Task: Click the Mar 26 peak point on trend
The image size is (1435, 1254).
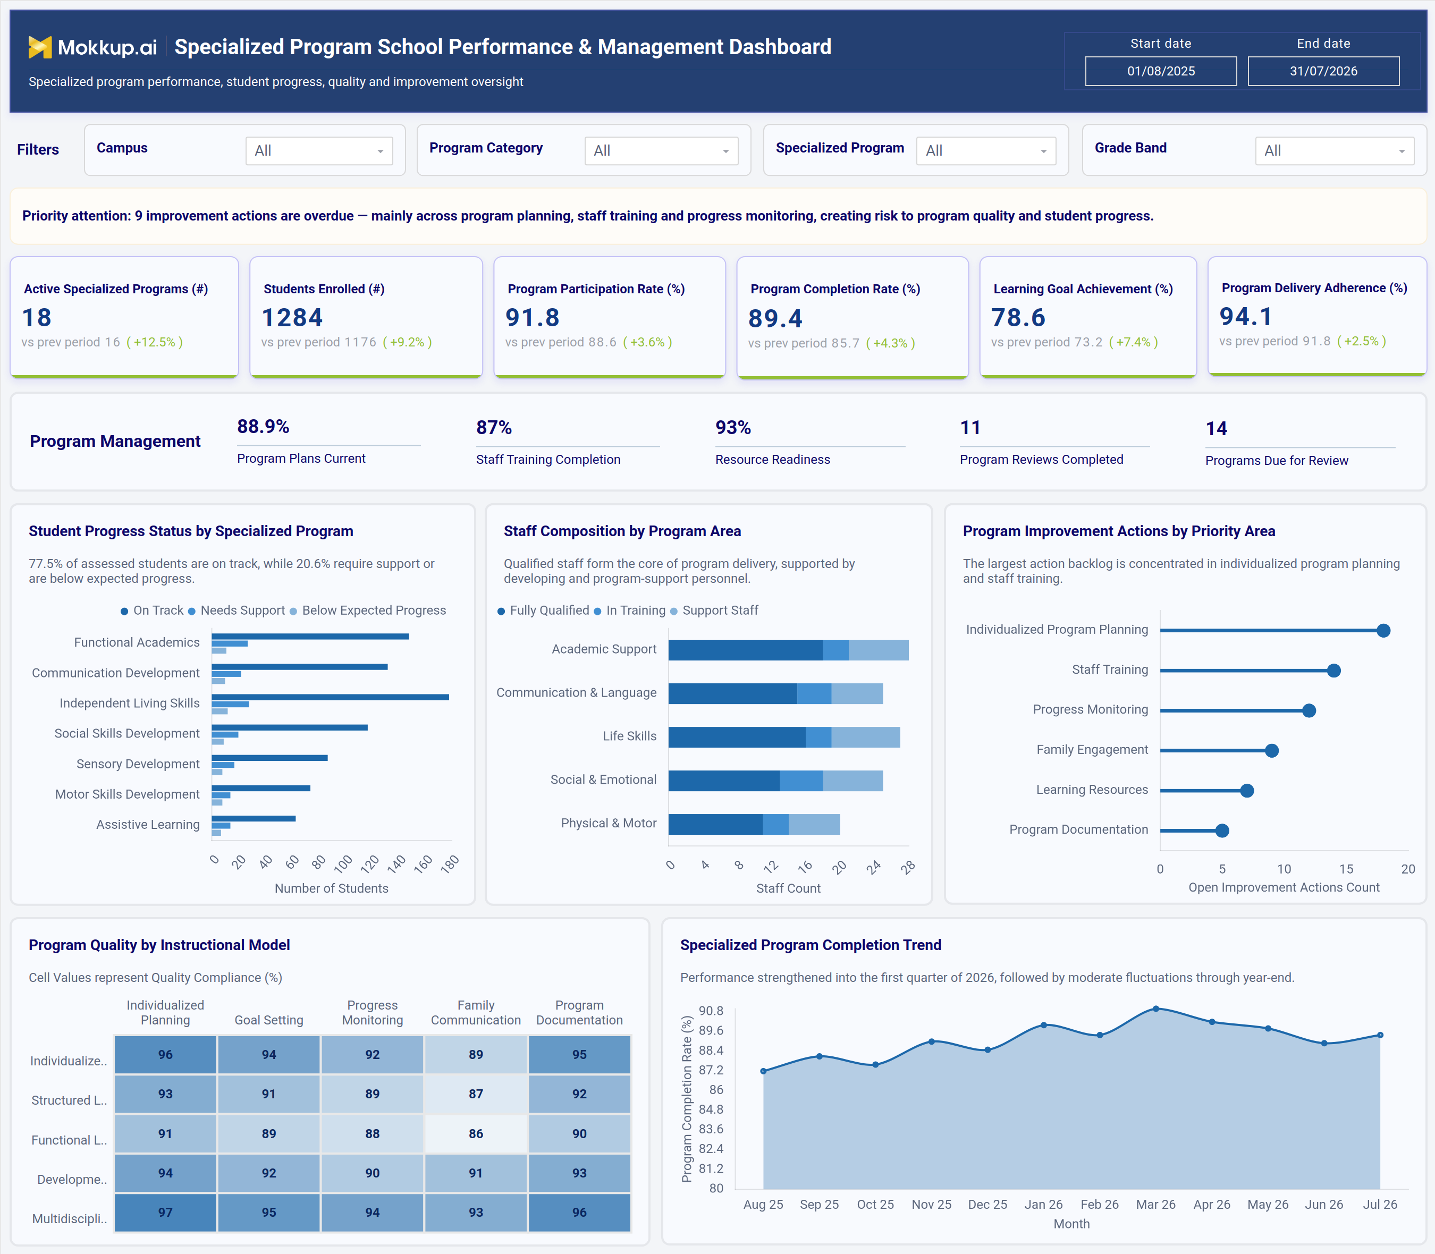Action: pos(1155,1009)
